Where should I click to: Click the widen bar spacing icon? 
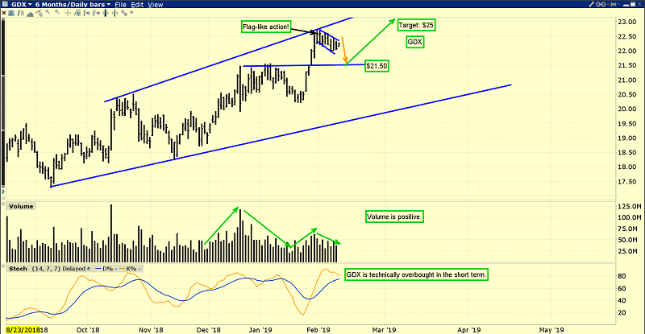click(106, 13)
